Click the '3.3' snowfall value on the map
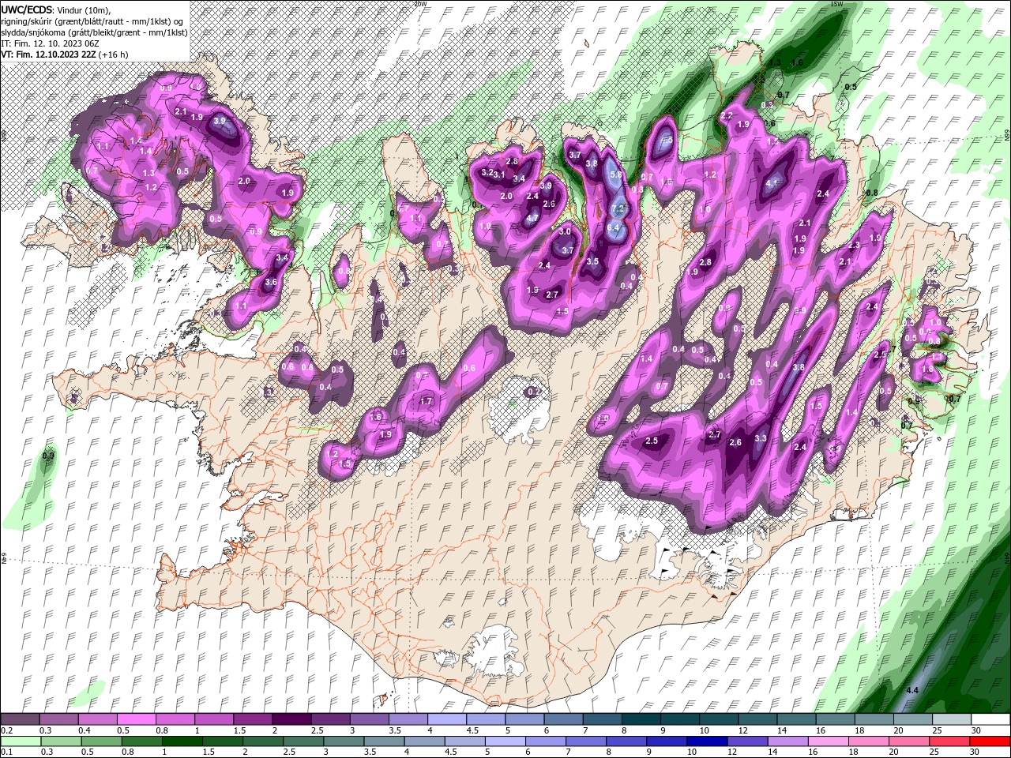Screen dimensions: 1011x758 click(761, 438)
